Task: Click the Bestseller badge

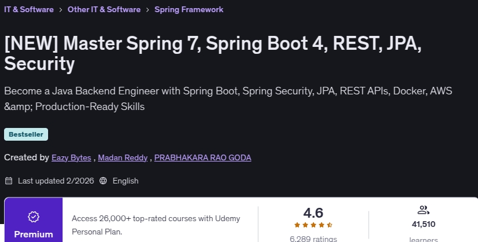Action: point(26,134)
